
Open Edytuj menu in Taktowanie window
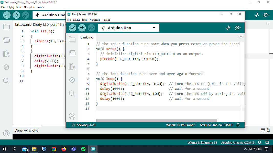click(x=11, y=7)
